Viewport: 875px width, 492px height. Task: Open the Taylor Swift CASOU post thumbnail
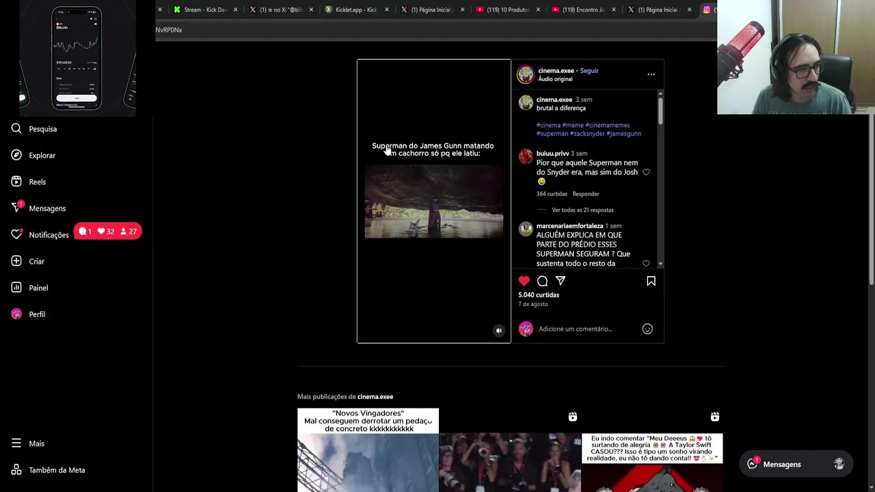click(x=652, y=450)
